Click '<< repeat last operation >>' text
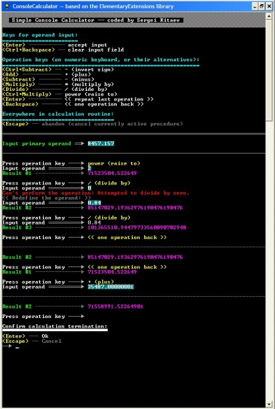Screen dimensions: 275x409 click(109, 99)
